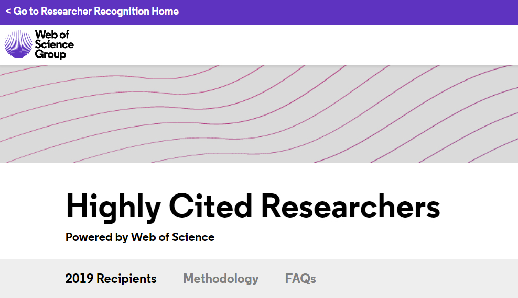Open the 2019 Recipients tab
Screen dimensions: 518x298
111,279
